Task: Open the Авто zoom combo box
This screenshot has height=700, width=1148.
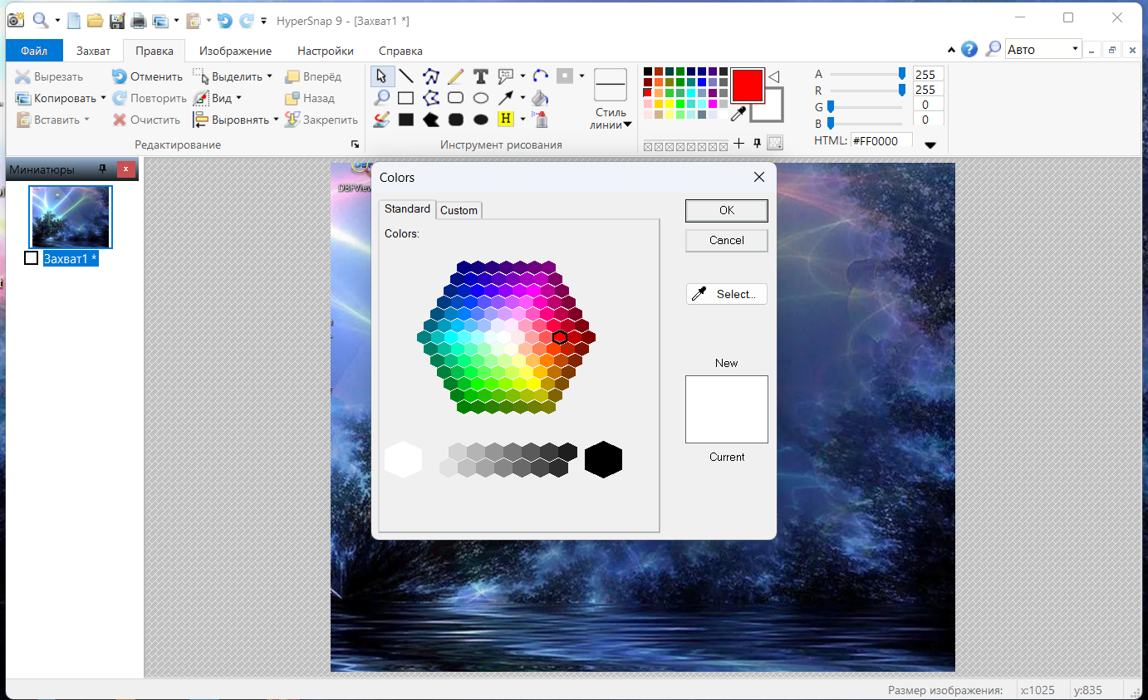Action: point(1075,49)
